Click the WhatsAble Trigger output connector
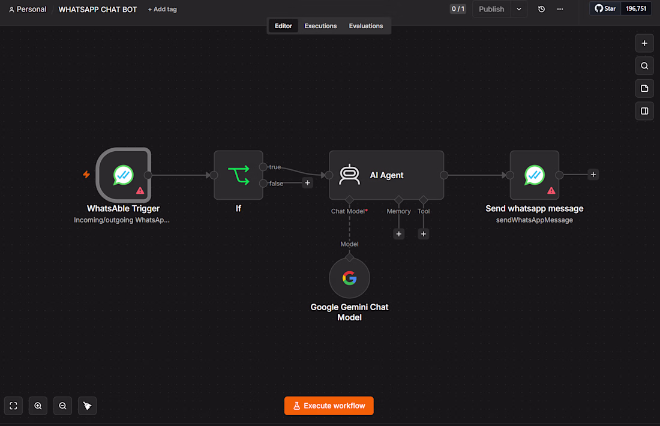Image resolution: width=660 pixels, height=426 pixels. coord(148,175)
